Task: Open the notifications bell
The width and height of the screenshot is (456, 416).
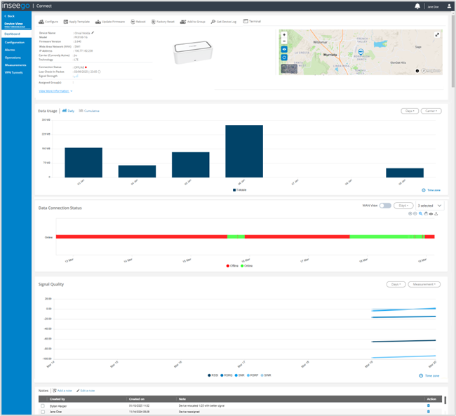Action: pyautogui.click(x=418, y=6)
